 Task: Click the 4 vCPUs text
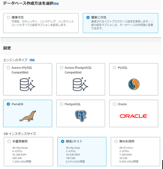tap(17, 151)
